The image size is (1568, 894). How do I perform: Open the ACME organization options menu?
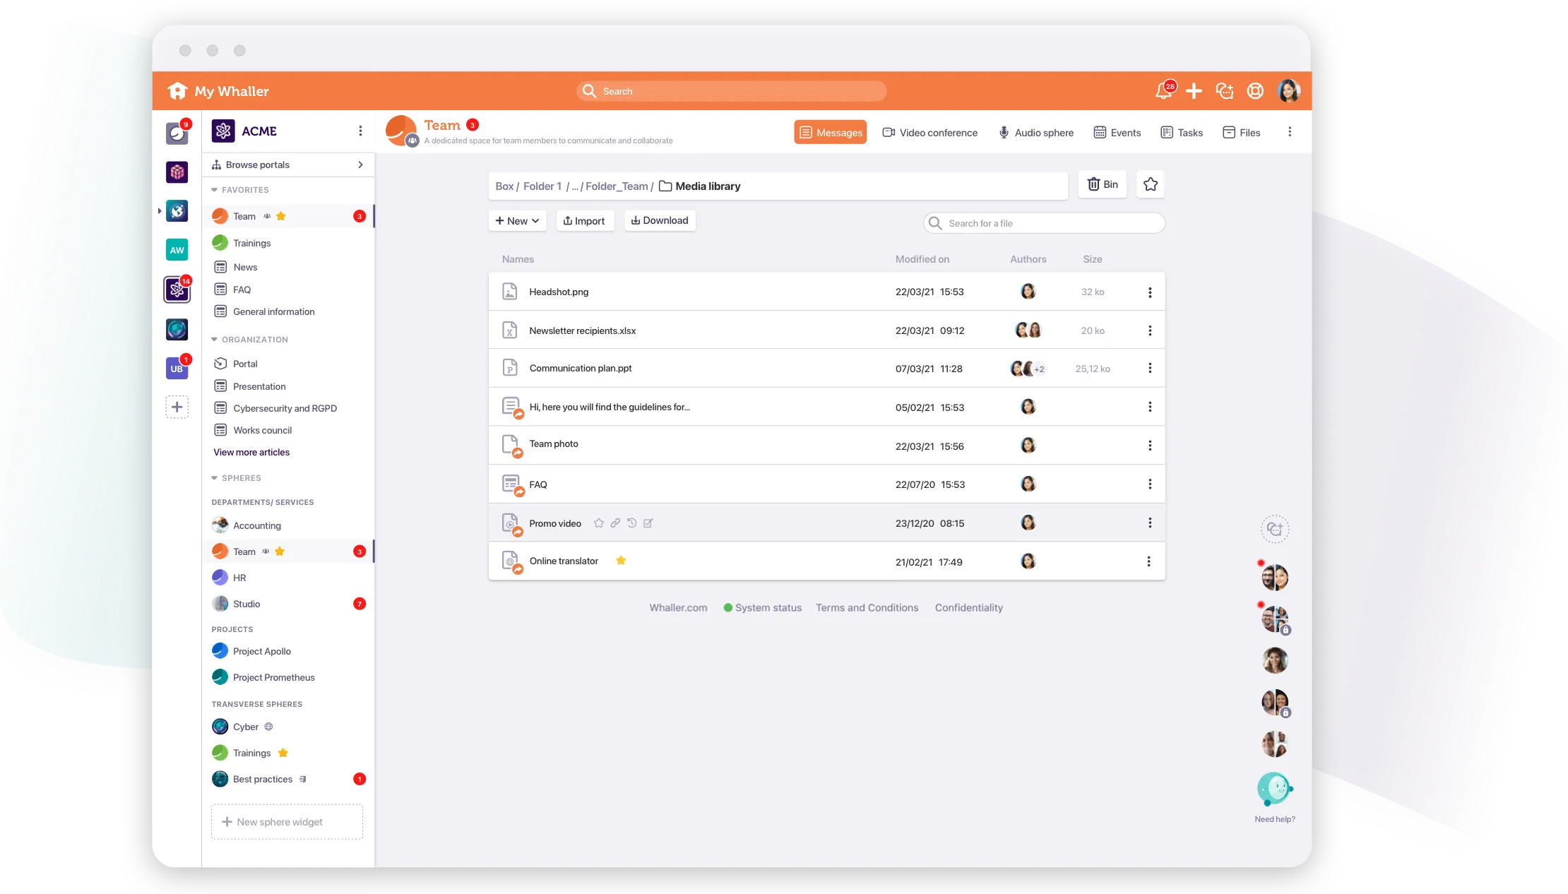[x=360, y=131]
